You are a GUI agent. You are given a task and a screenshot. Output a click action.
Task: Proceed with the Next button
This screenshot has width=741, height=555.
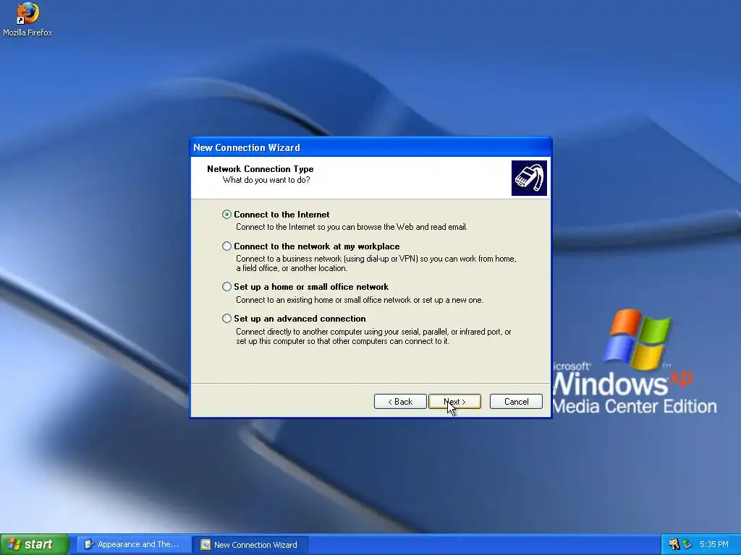[454, 402]
